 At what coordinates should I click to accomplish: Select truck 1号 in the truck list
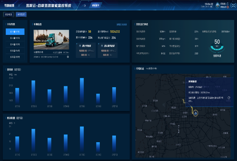15,32
